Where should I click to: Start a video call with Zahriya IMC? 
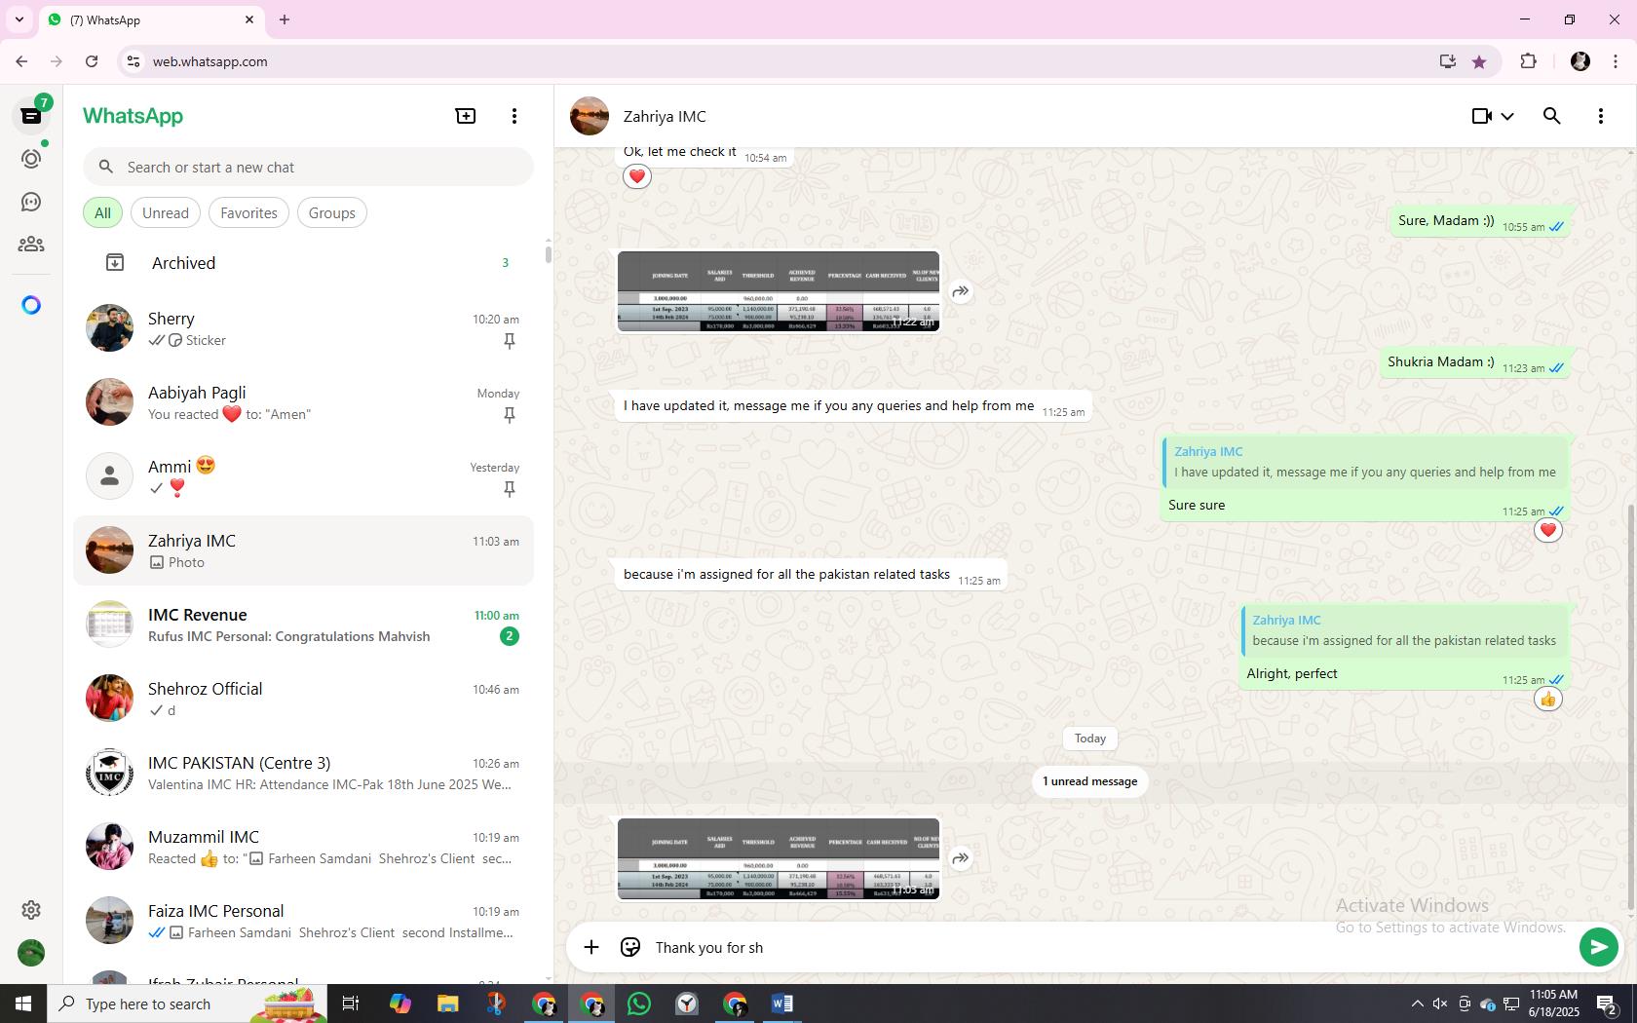click(x=1481, y=116)
